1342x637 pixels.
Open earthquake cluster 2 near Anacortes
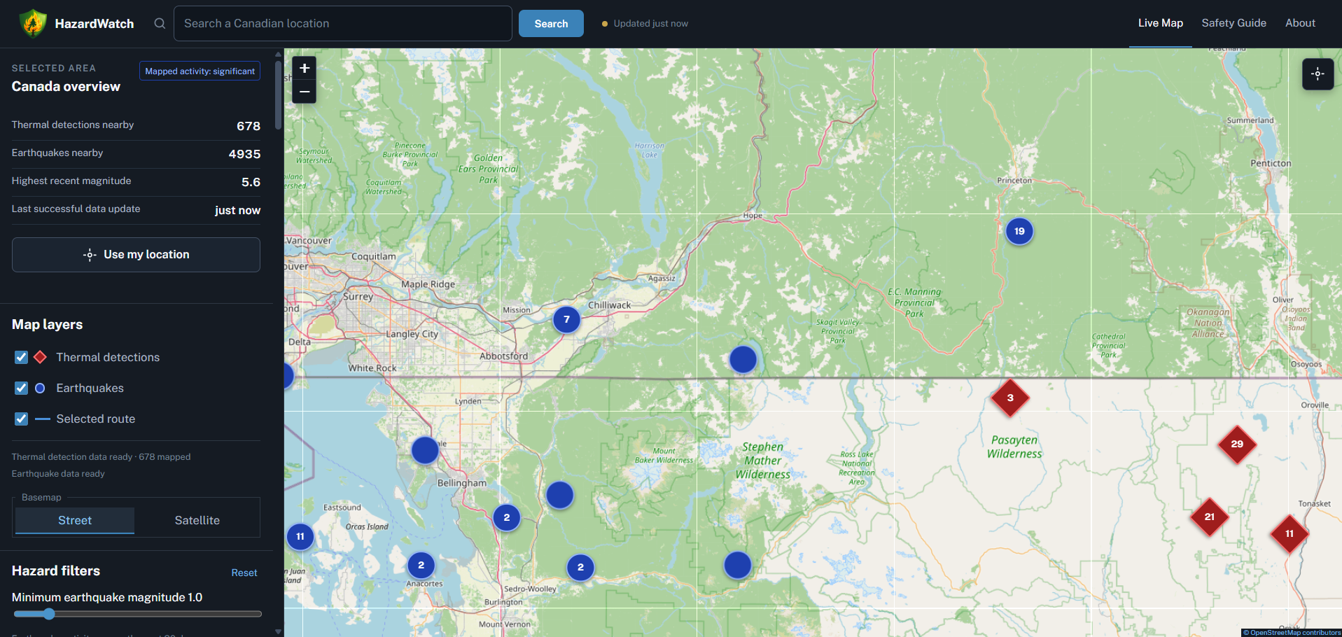coord(421,566)
